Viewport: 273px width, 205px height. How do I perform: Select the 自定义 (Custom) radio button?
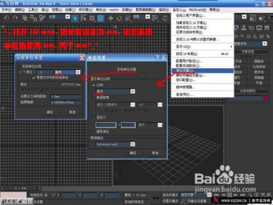click(x=93, y=117)
